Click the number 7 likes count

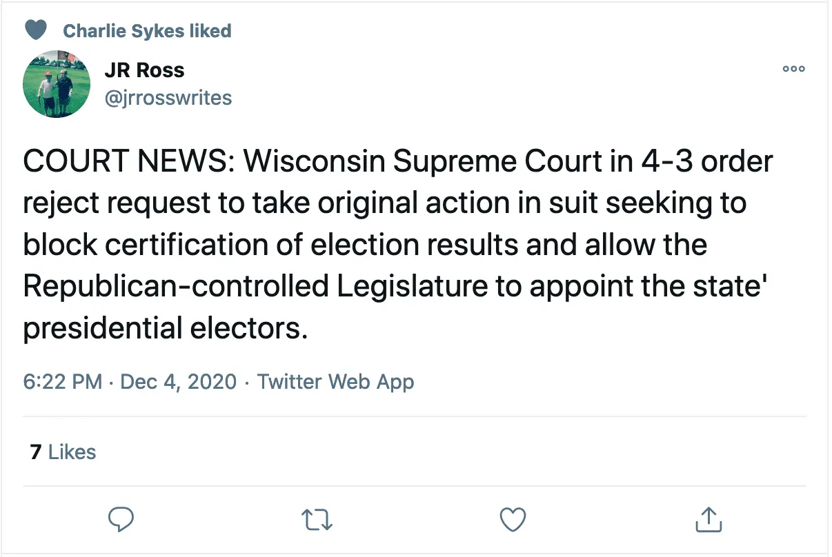click(x=36, y=452)
